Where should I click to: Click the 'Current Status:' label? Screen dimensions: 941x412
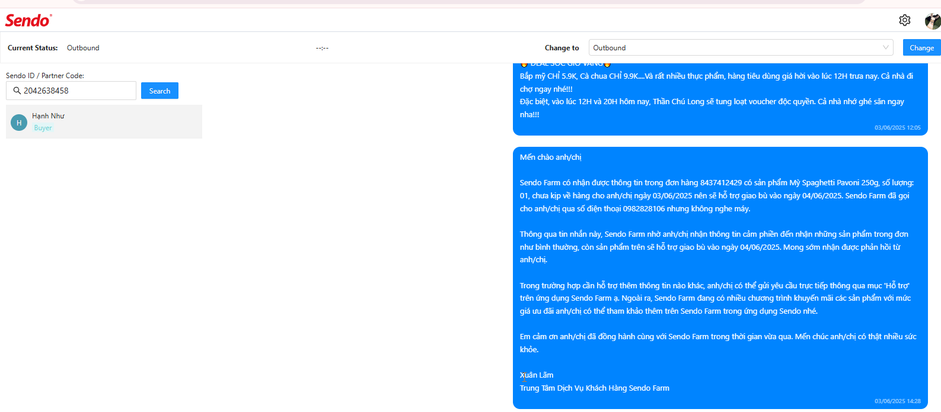[x=33, y=48]
